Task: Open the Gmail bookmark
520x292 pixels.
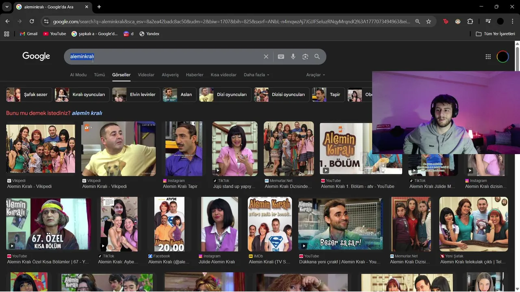Action: click(28, 34)
